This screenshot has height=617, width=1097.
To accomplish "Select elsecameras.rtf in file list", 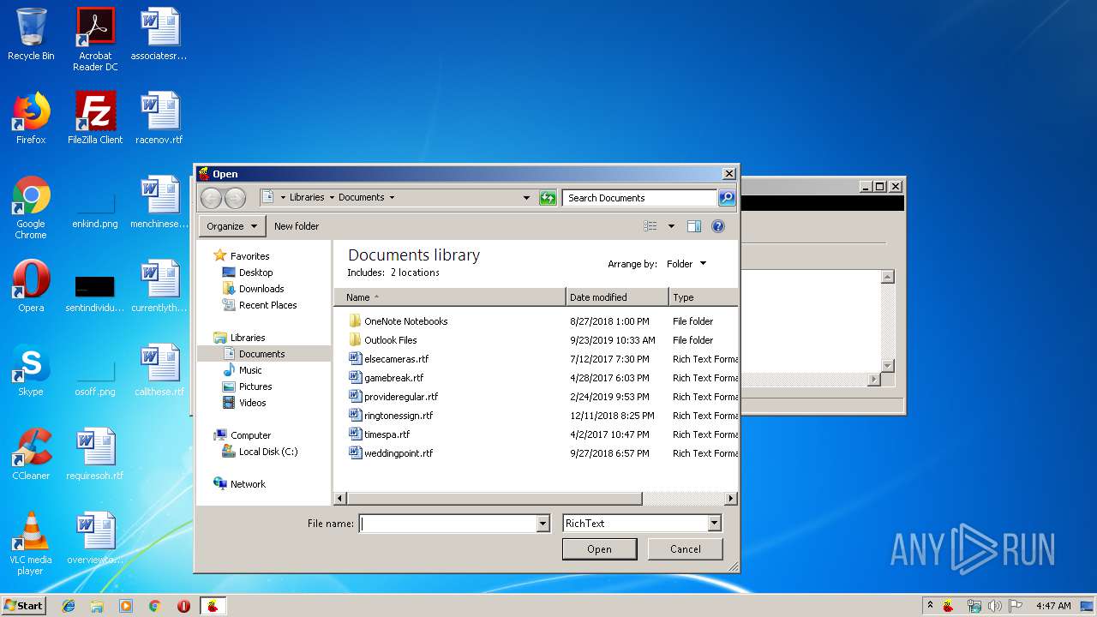I will pos(396,359).
